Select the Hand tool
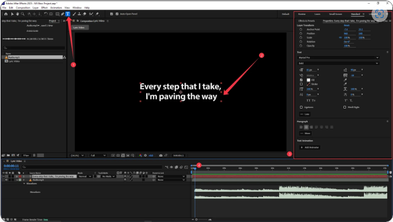This screenshot has width=393, height=222. (x=17, y=14)
